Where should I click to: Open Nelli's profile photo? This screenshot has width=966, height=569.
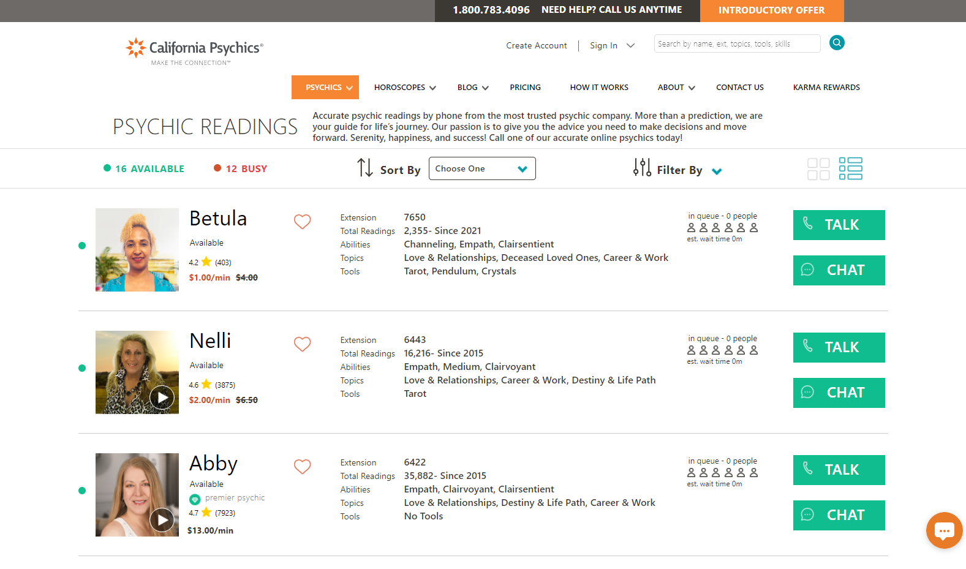click(x=137, y=372)
